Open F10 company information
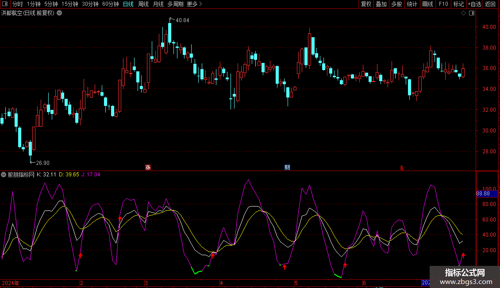This screenshot has width=500, height=288. tap(443, 4)
